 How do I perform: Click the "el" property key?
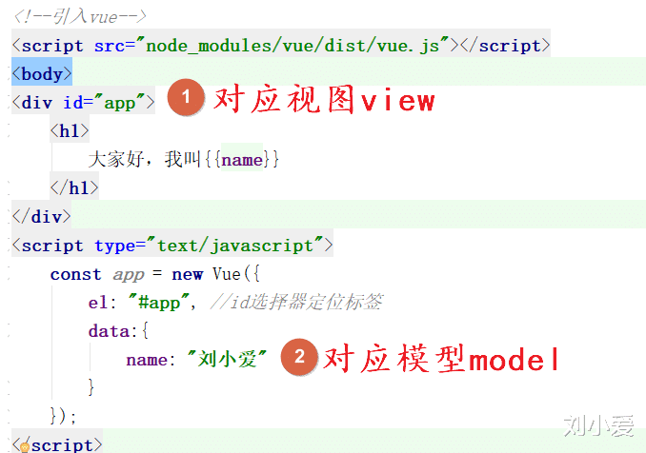(x=98, y=303)
